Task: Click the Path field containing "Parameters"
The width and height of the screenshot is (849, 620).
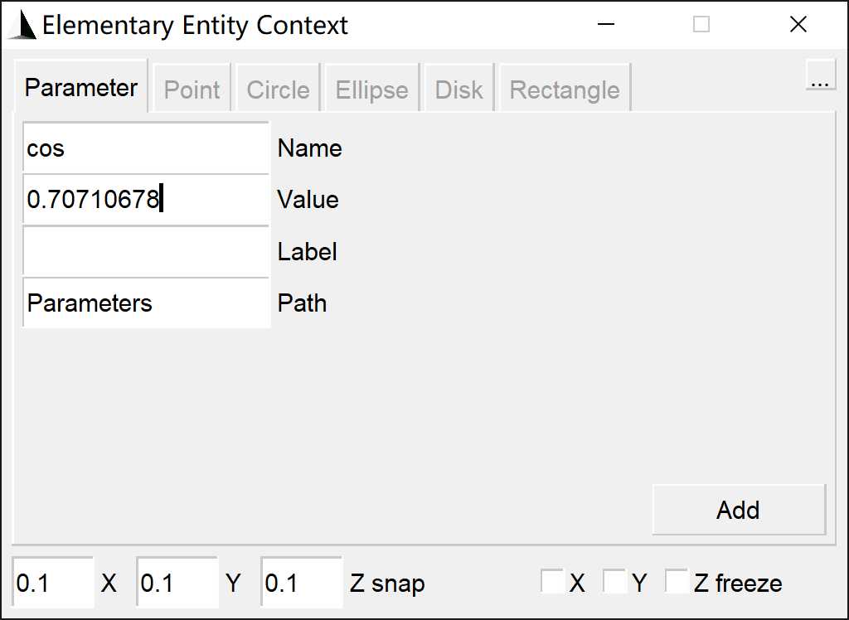Action: point(146,303)
